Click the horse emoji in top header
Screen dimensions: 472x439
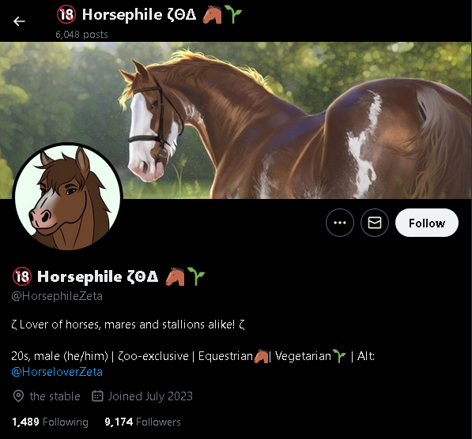tap(213, 15)
